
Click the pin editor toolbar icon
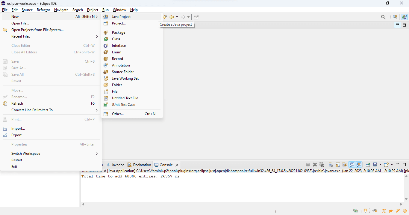196,17
